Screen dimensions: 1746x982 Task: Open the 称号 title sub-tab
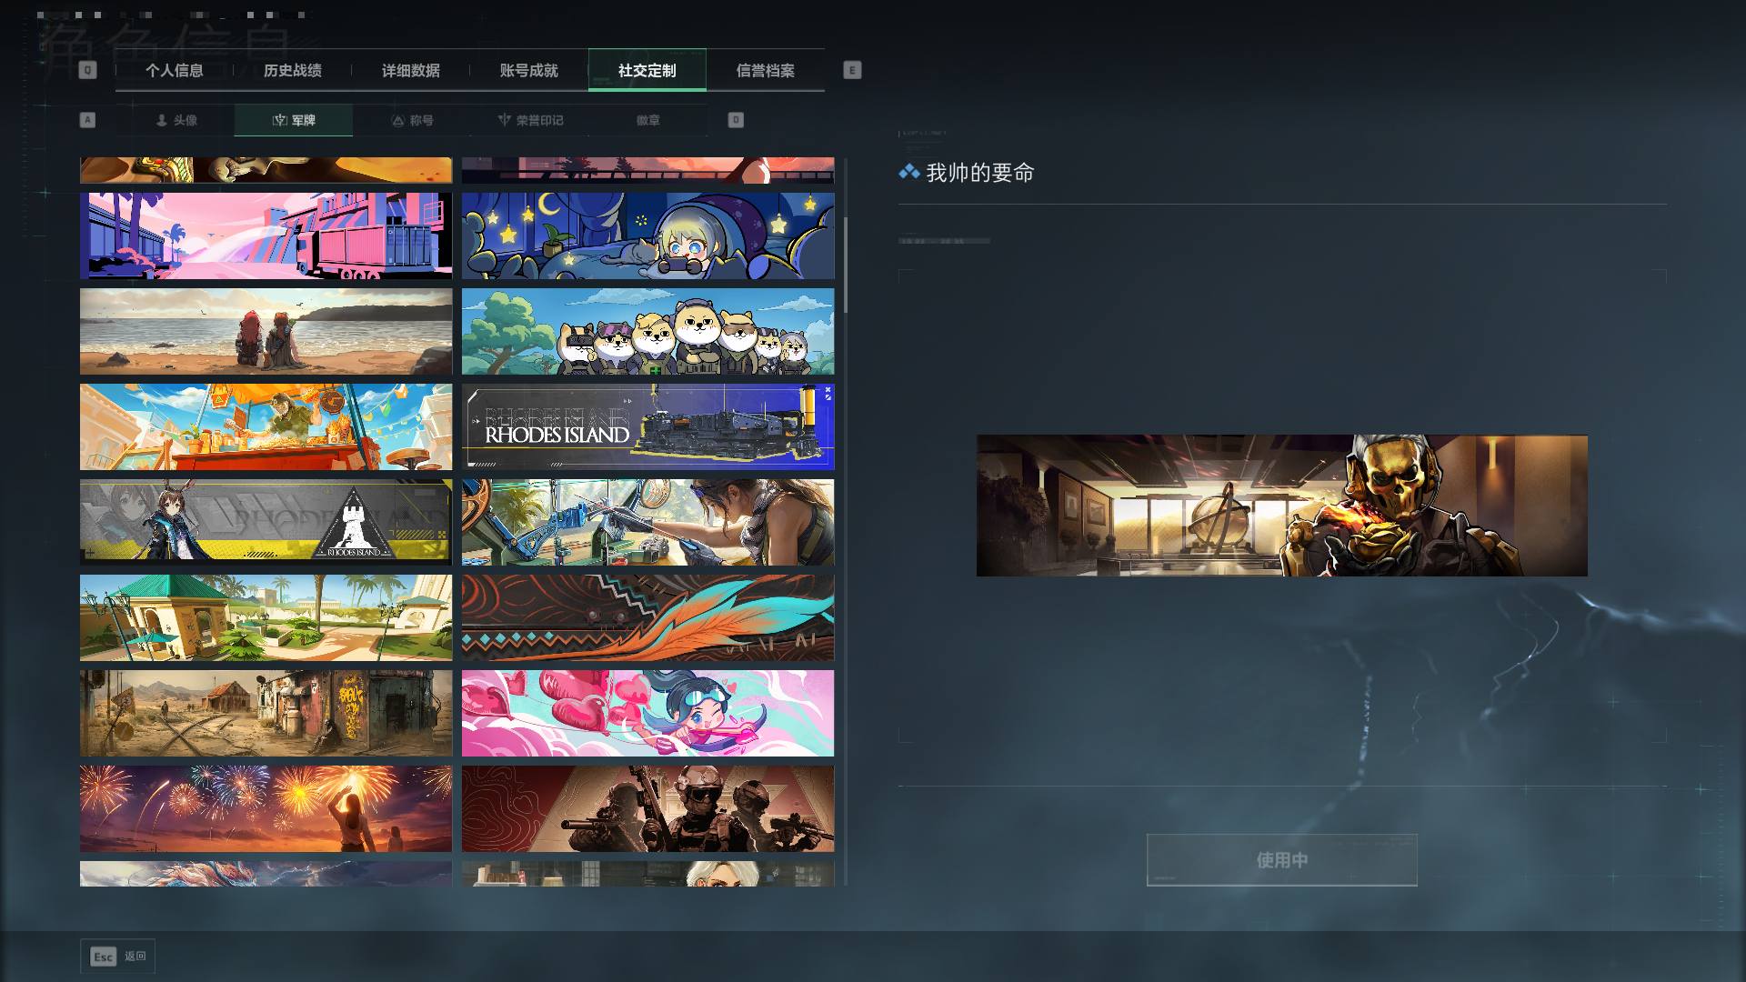pos(412,120)
